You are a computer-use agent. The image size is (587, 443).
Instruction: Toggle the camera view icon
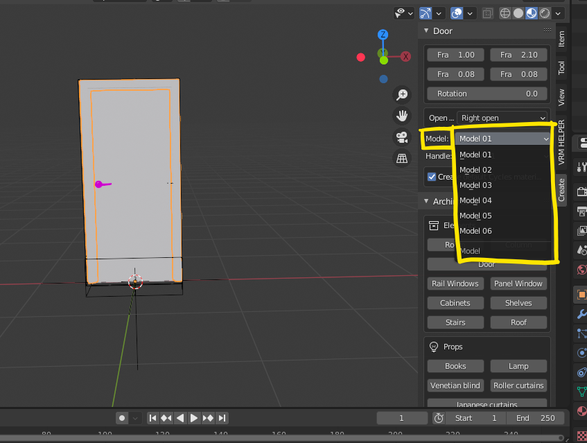coord(402,137)
